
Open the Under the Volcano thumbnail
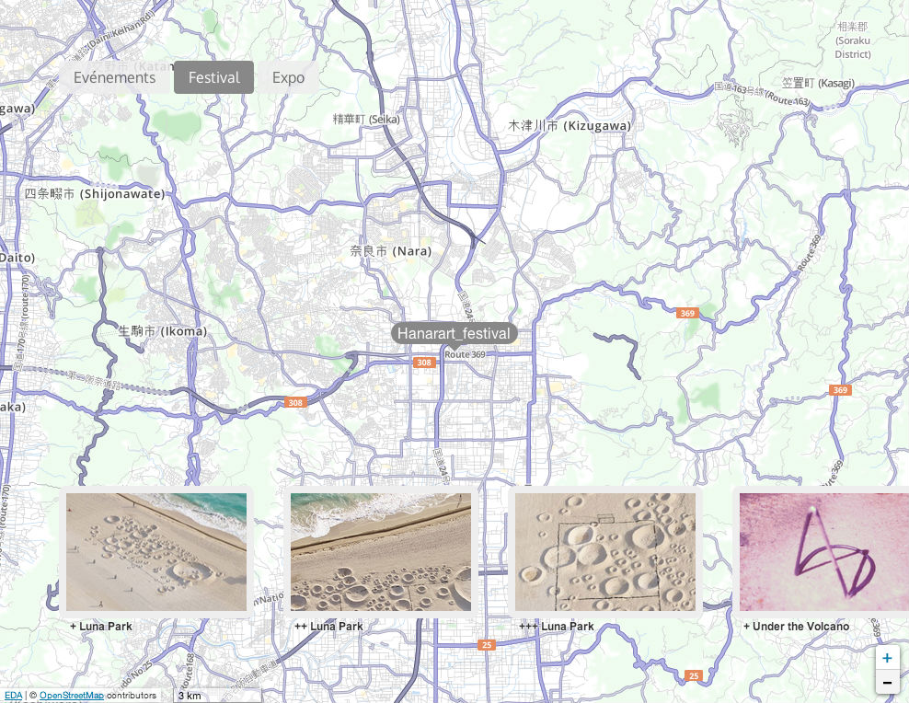(823, 552)
